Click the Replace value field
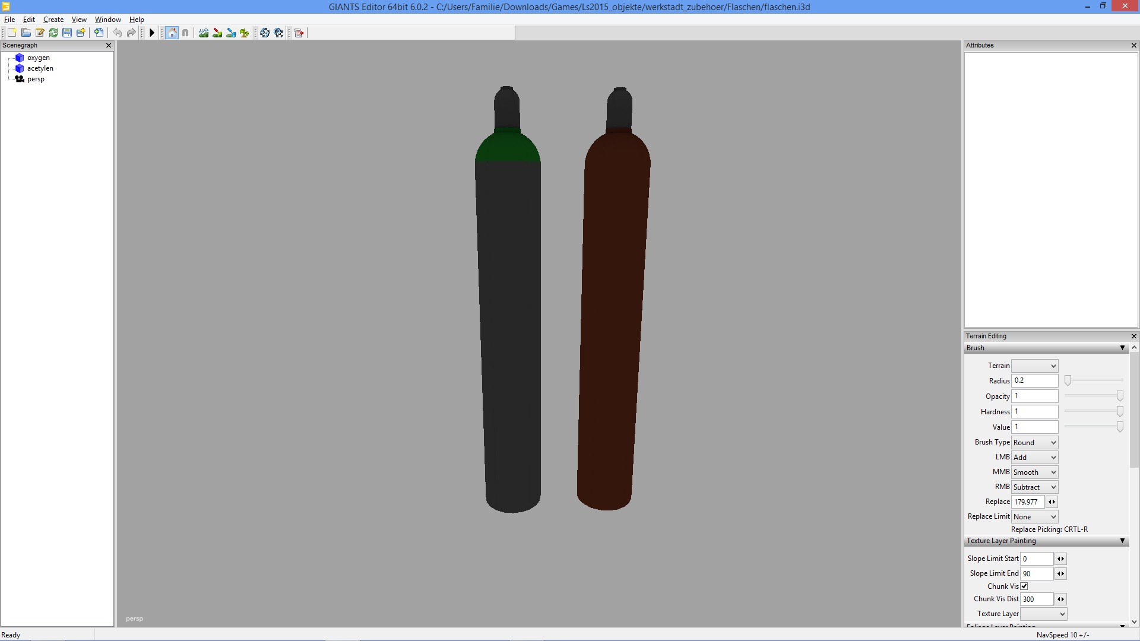The height and width of the screenshot is (641, 1140). [1028, 502]
